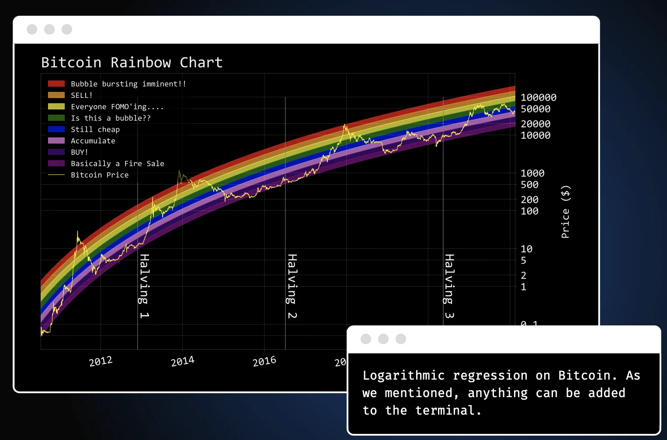Select the 'Bitcoin Price' legend label
The height and width of the screenshot is (440, 667).
click(x=100, y=175)
